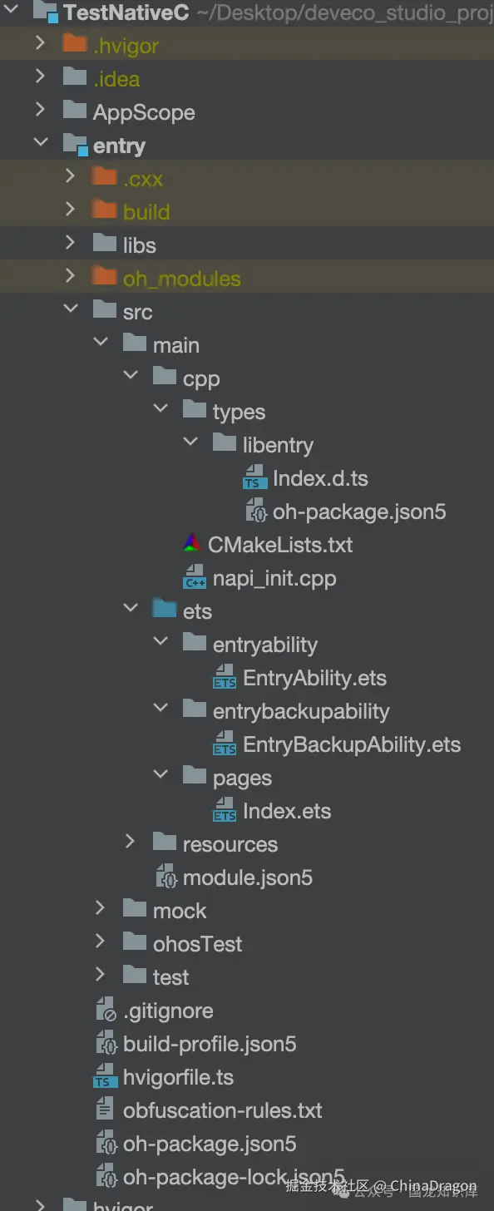Select the build-profile.json5 file

(x=210, y=1044)
